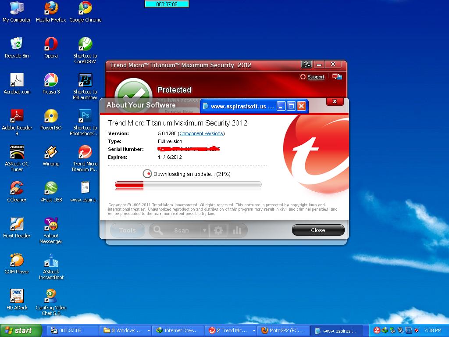Click the dimmed Tools button
Screen dimensions: 449x337
coord(128,230)
